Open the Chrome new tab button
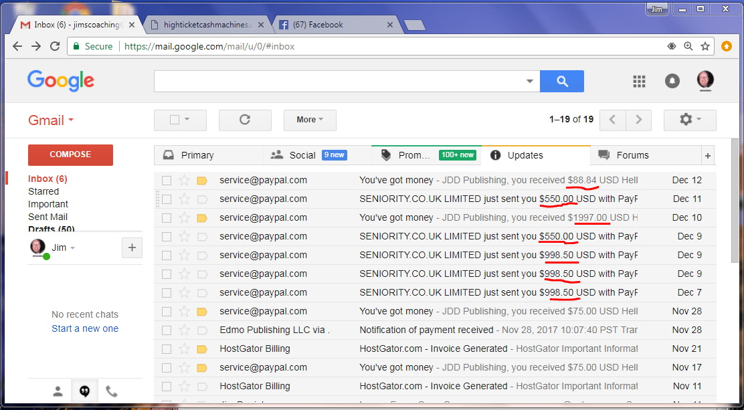This screenshot has height=410, width=744. pyautogui.click(x=415, y=25)
